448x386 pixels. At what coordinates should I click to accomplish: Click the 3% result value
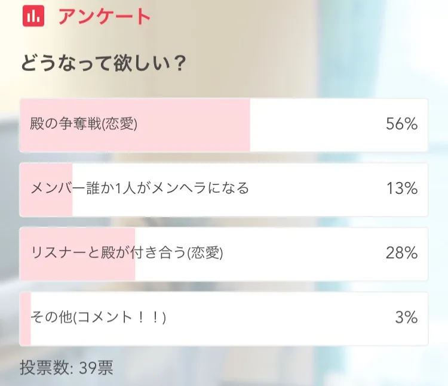pyautogui.click(x=406, y=317)
